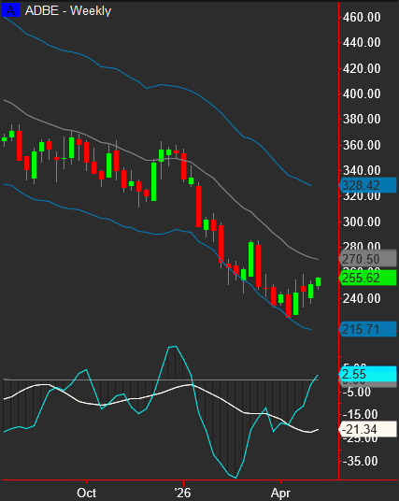399x501 pixels.
Task: Click the 420.00 price axis label
Action: click(x=362, y=68)
